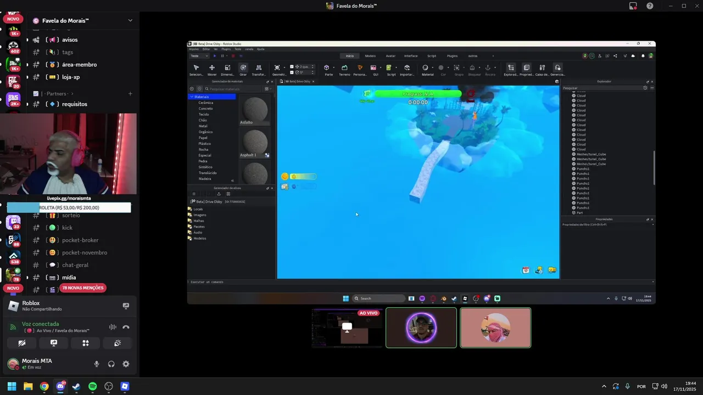This screenshot has height=395, width=703.
Task: Click the AO VIVO stream thumbnail
Action: point(347,328)
